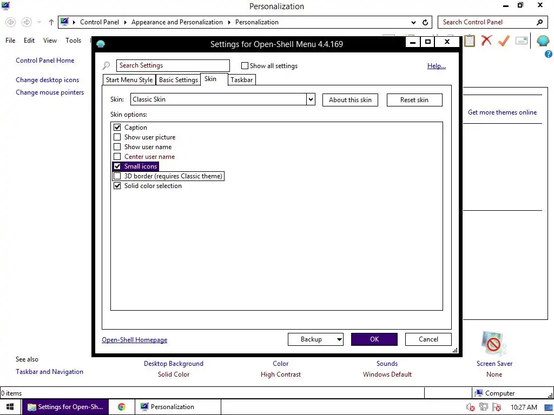Check the Center user name box

pyautogui.click(x=117, y=157)
